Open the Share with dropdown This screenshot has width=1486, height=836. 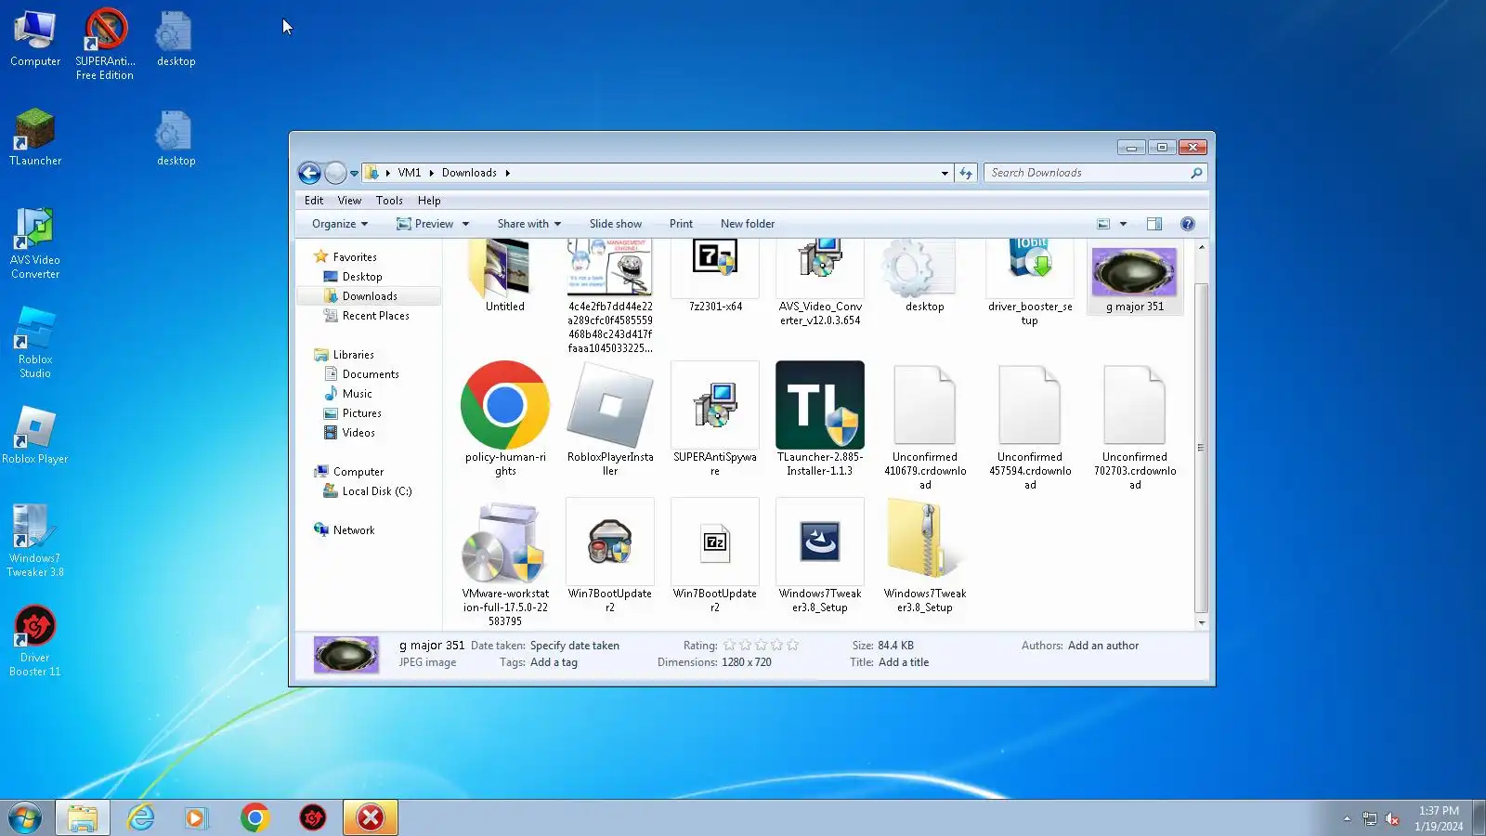(x=529, y=224)
